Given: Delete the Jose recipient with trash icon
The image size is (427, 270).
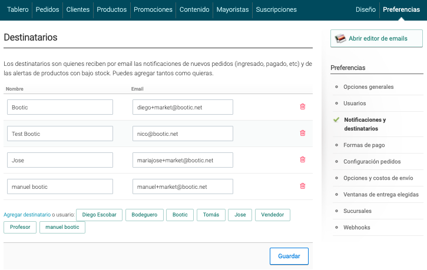Looking at the screenshot, I should pos(303,159).
